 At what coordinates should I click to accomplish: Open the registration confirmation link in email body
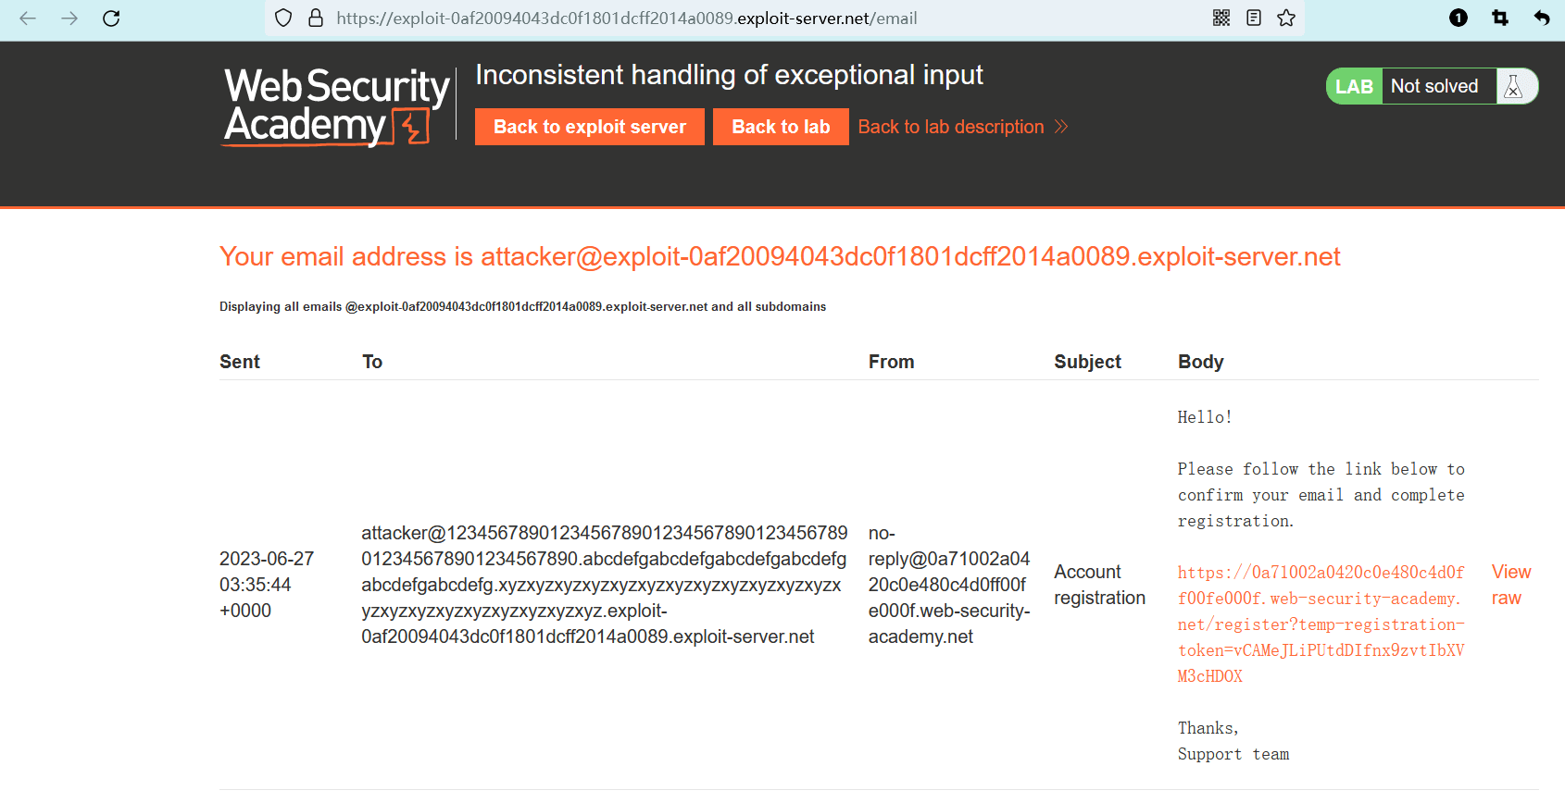click(1321, 624)
